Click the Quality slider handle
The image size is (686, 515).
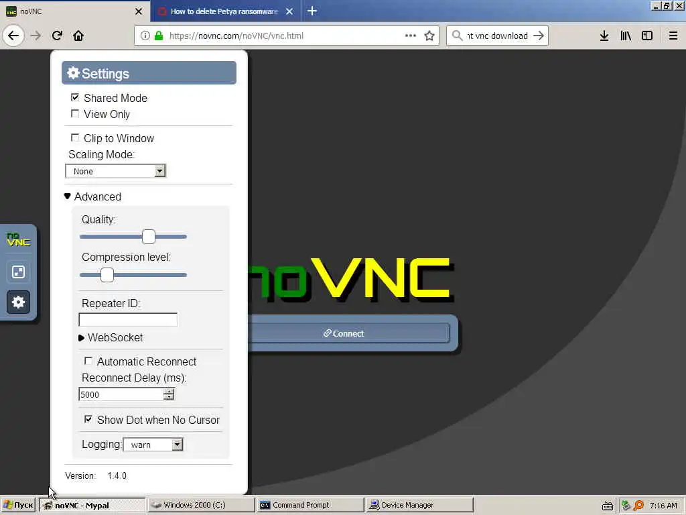[149, 237]
